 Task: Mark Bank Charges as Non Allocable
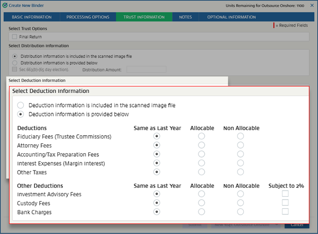[x=241, y=212]
